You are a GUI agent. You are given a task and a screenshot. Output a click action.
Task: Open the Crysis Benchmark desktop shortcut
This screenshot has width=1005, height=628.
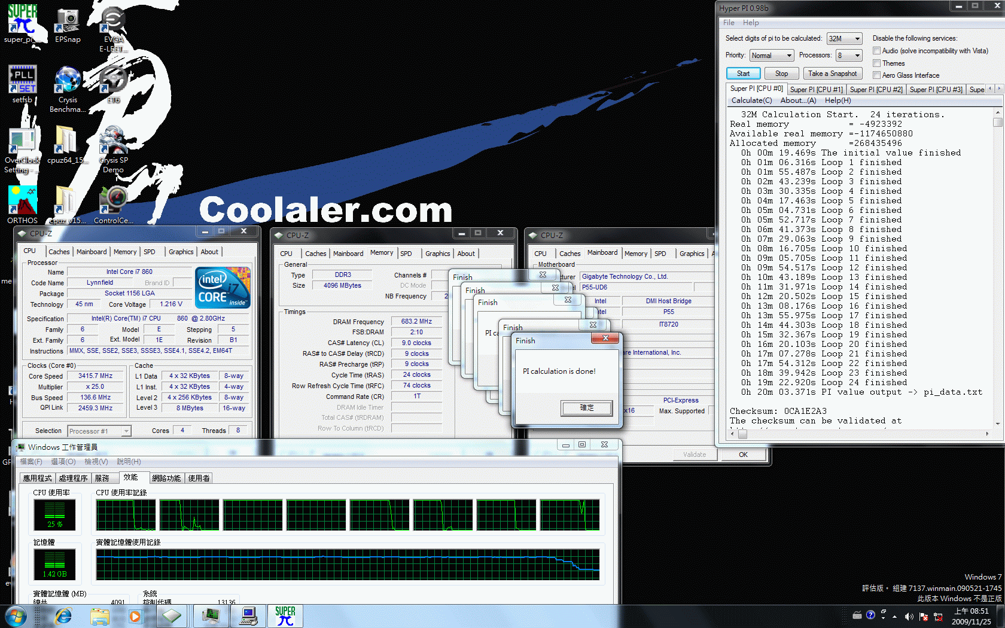tap(68, 89)
